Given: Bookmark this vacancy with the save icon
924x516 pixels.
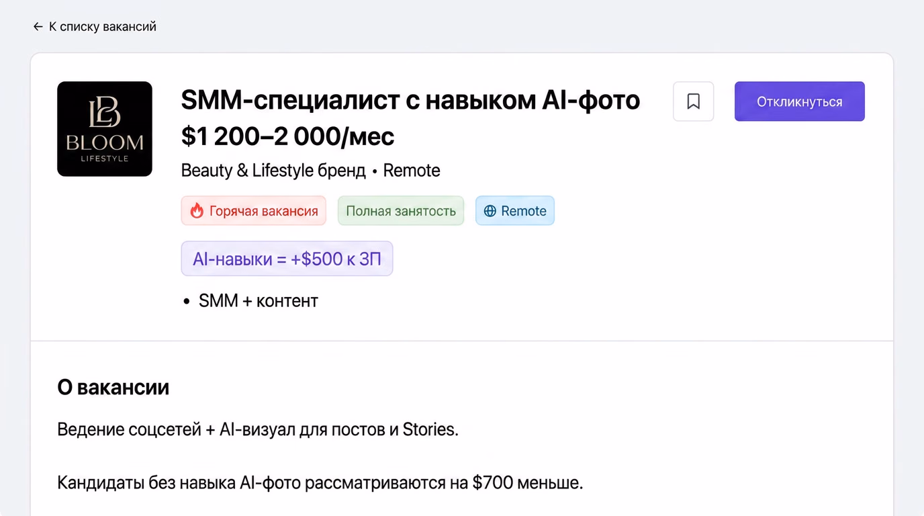Looking at the screenshot, I should pos(694,101).
